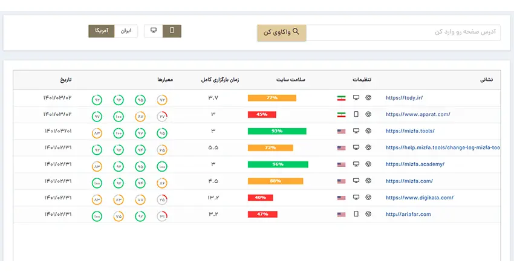Screen dimensions: 514x272
Task: Click desktop icon in mizfa.tools row
Action: click(x=356, y=131)
